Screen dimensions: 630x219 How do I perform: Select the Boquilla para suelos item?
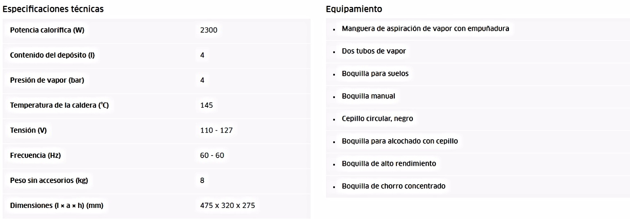(x=375, y=74)
